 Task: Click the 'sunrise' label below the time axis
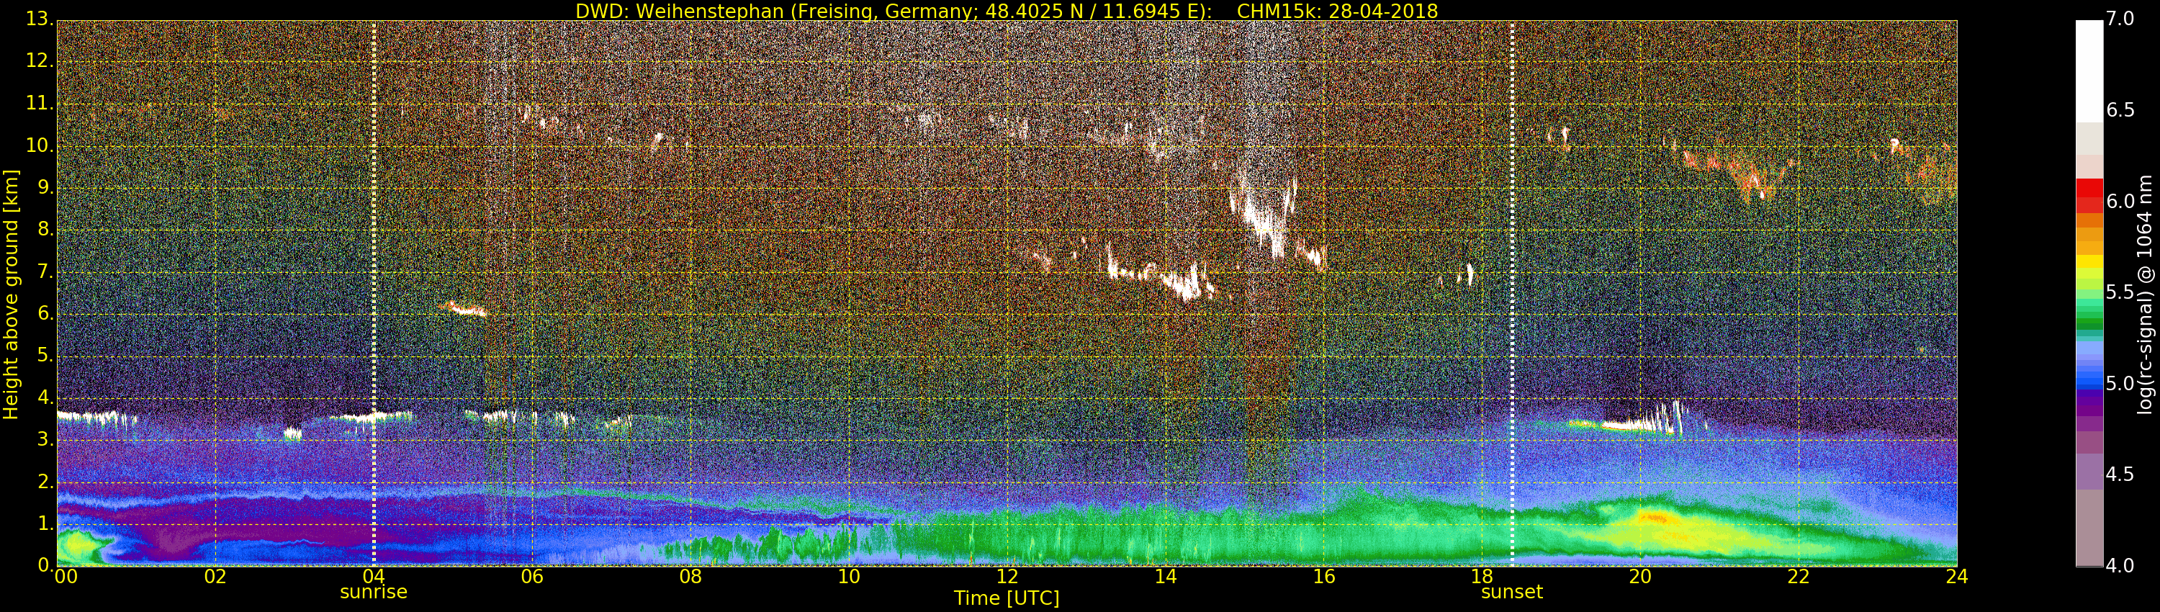point(373,592)
